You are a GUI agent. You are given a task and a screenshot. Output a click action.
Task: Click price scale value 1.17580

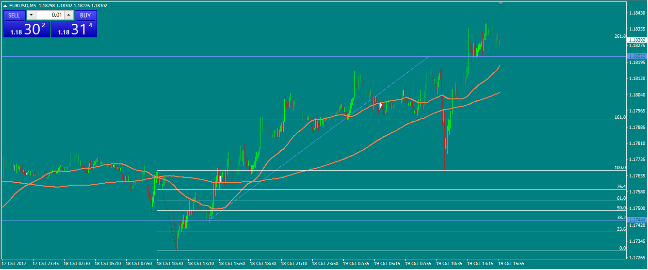pyautogui.click(x=637, y=192)
